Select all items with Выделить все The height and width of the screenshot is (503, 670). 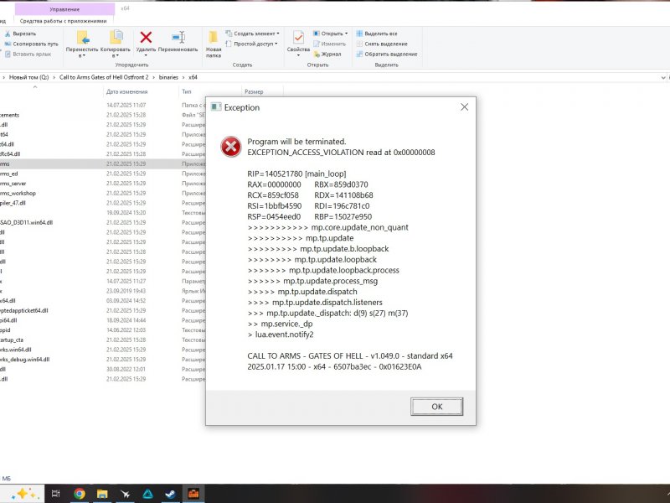pyautogui.click(x=377, y=34)
